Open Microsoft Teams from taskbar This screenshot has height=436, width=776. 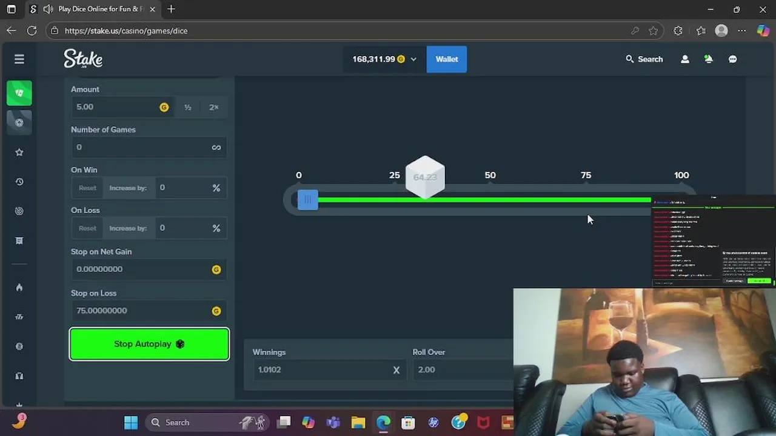[x=333, y=423]
